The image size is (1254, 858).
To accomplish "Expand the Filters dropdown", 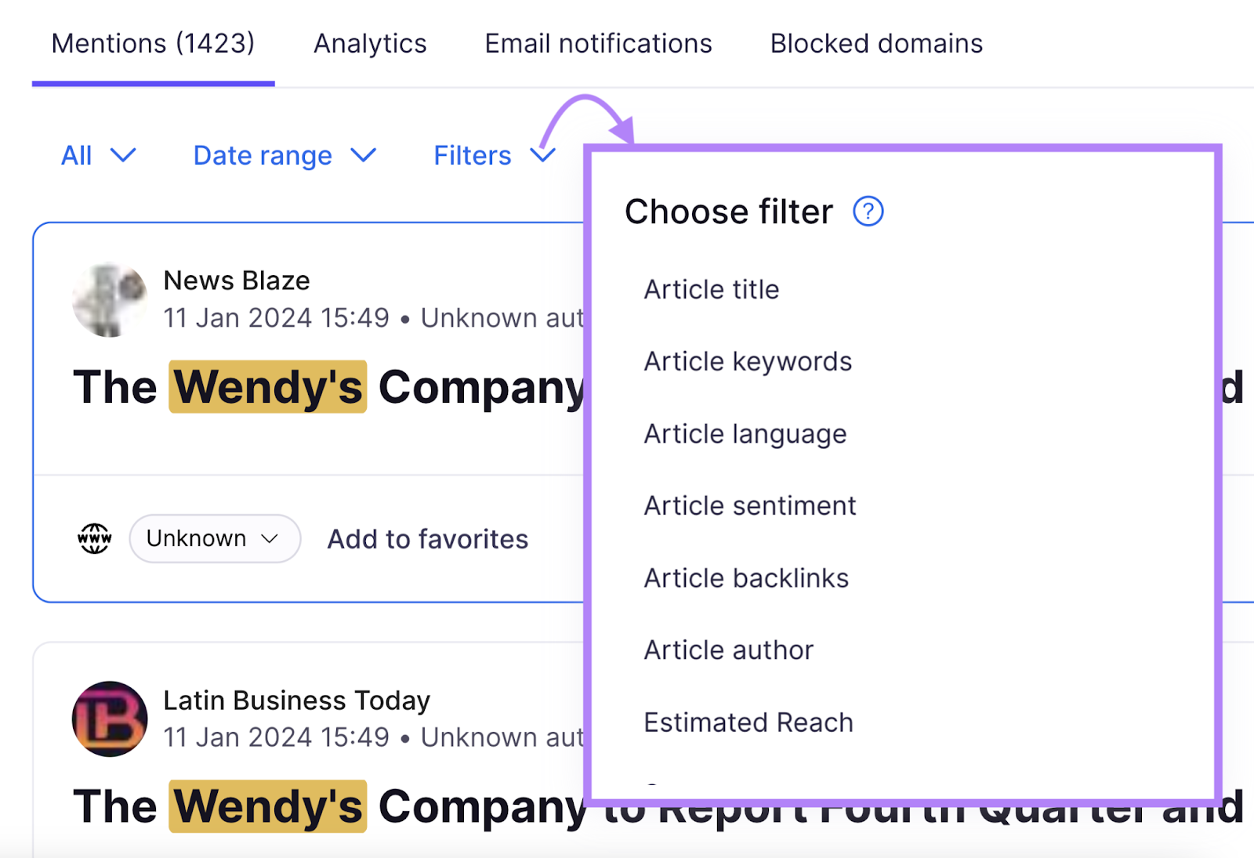I will tap(492, 155).
